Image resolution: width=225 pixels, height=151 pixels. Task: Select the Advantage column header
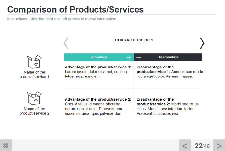[99, 57]
